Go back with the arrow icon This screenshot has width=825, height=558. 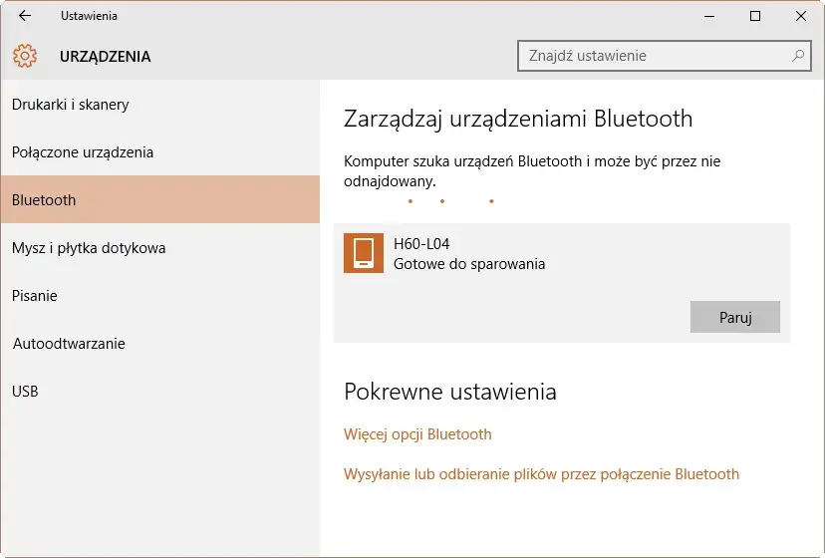pyautogui.click(x=25, y=16)
